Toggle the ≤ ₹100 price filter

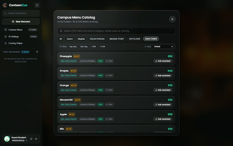click(x=102, y=47)
